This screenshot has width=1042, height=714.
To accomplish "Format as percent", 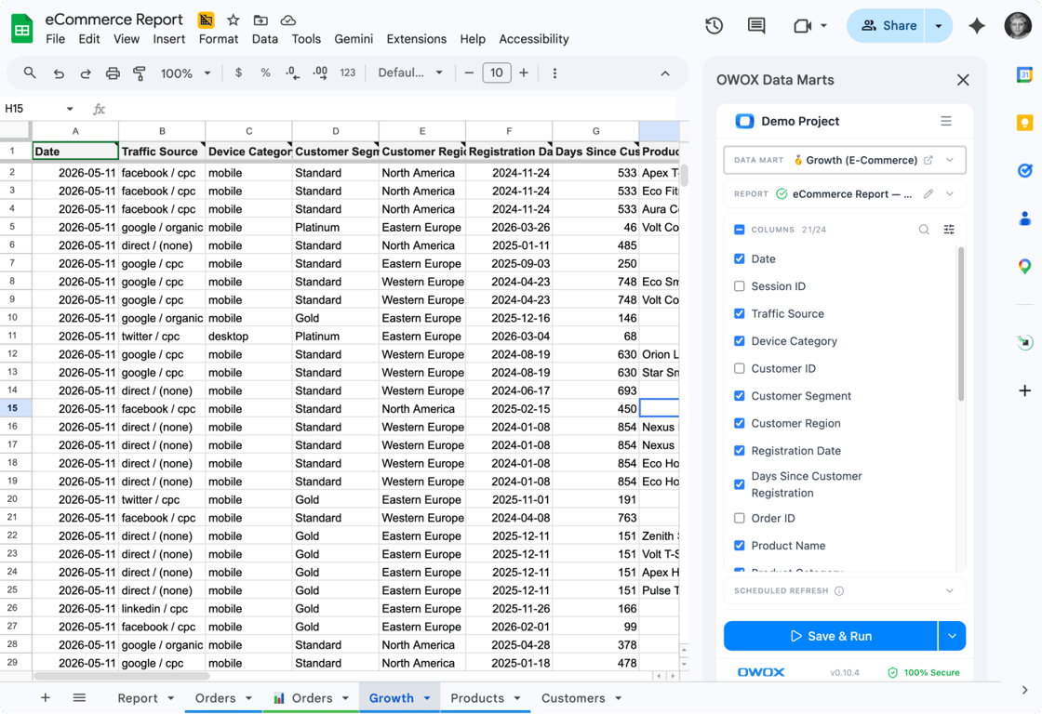I will 265,73.
